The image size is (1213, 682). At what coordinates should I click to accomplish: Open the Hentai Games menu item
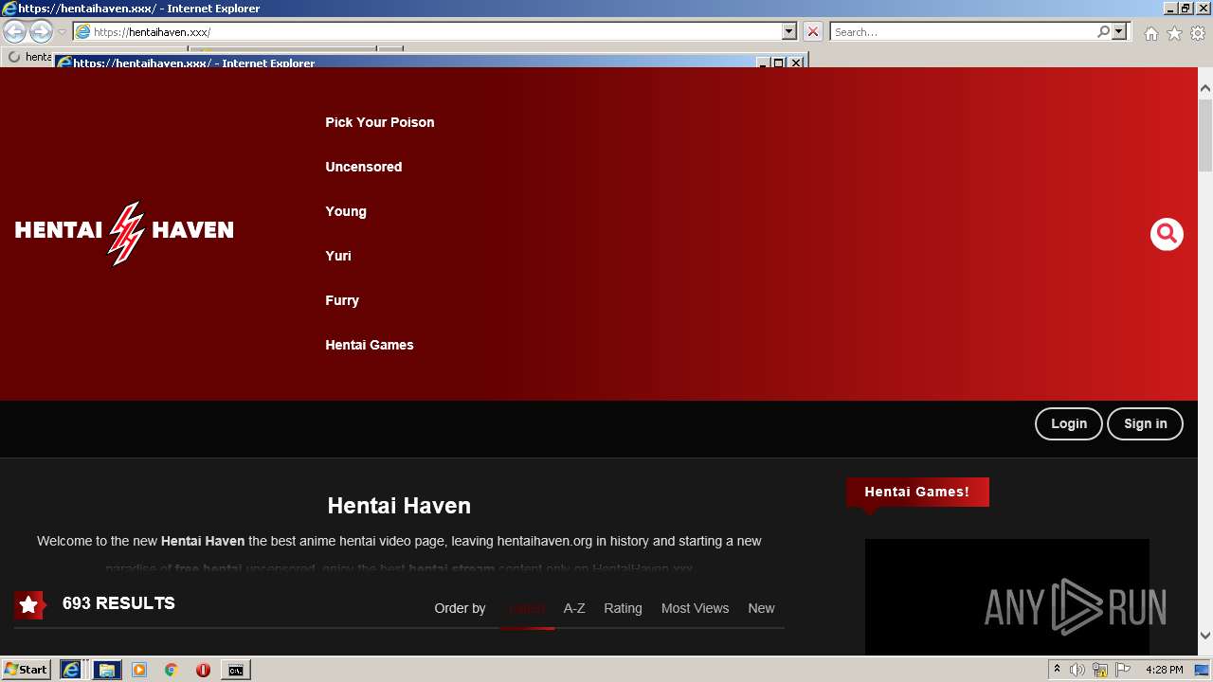point(369,345)
